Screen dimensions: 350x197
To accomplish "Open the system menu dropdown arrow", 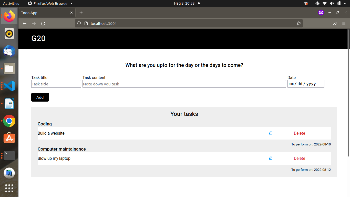I will pos(345,4).
